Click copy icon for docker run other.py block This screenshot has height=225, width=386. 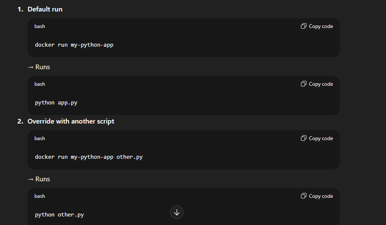click(304, 138)
